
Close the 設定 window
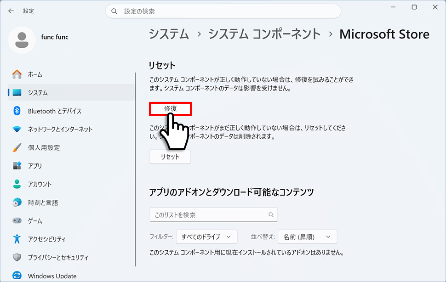[x=435, y=7]
